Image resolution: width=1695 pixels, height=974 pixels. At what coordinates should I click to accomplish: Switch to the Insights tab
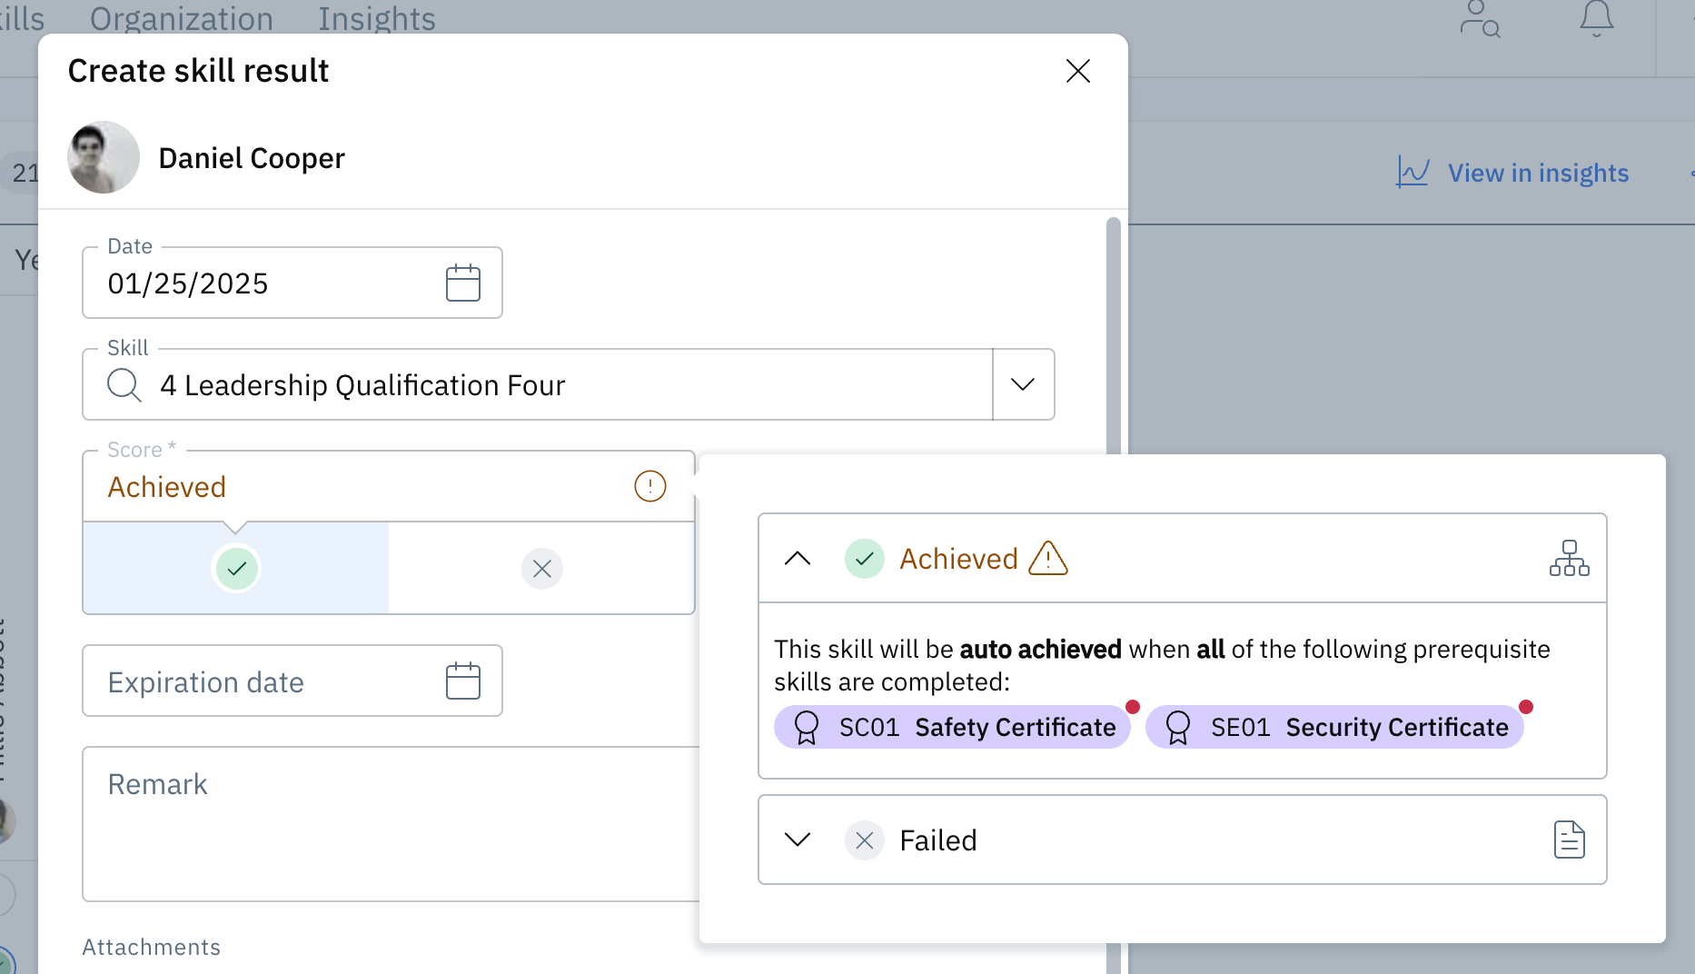coord(376,18)
